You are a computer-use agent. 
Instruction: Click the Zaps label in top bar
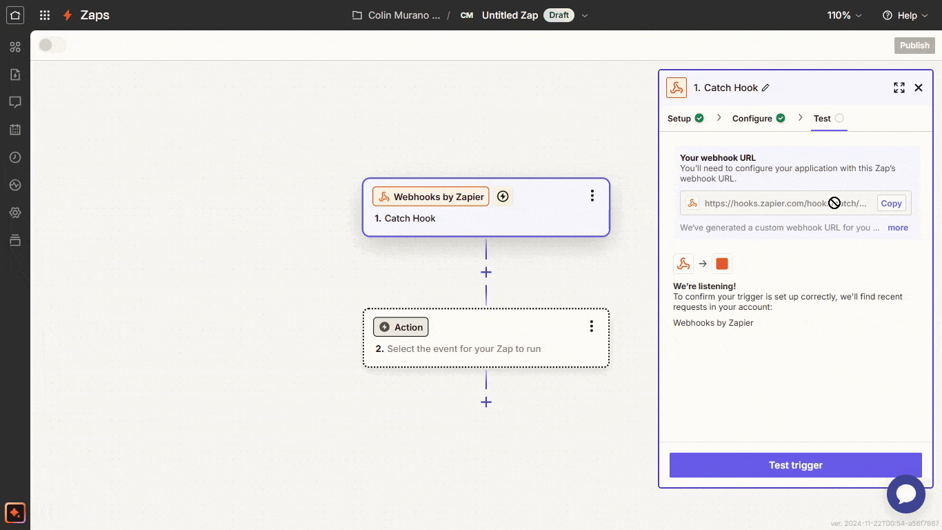[94, 15]
